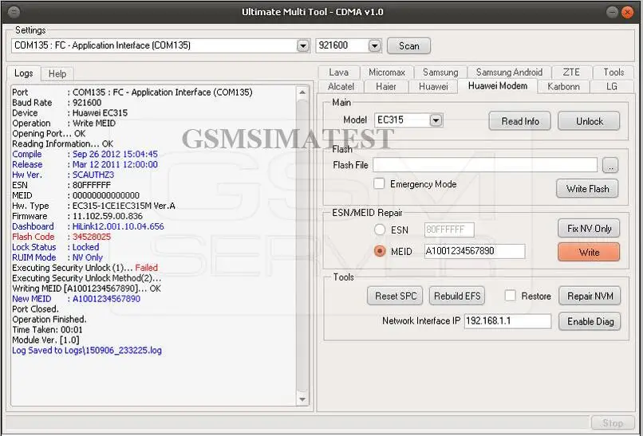Enable the Emergency Mode checkbox

379,183
